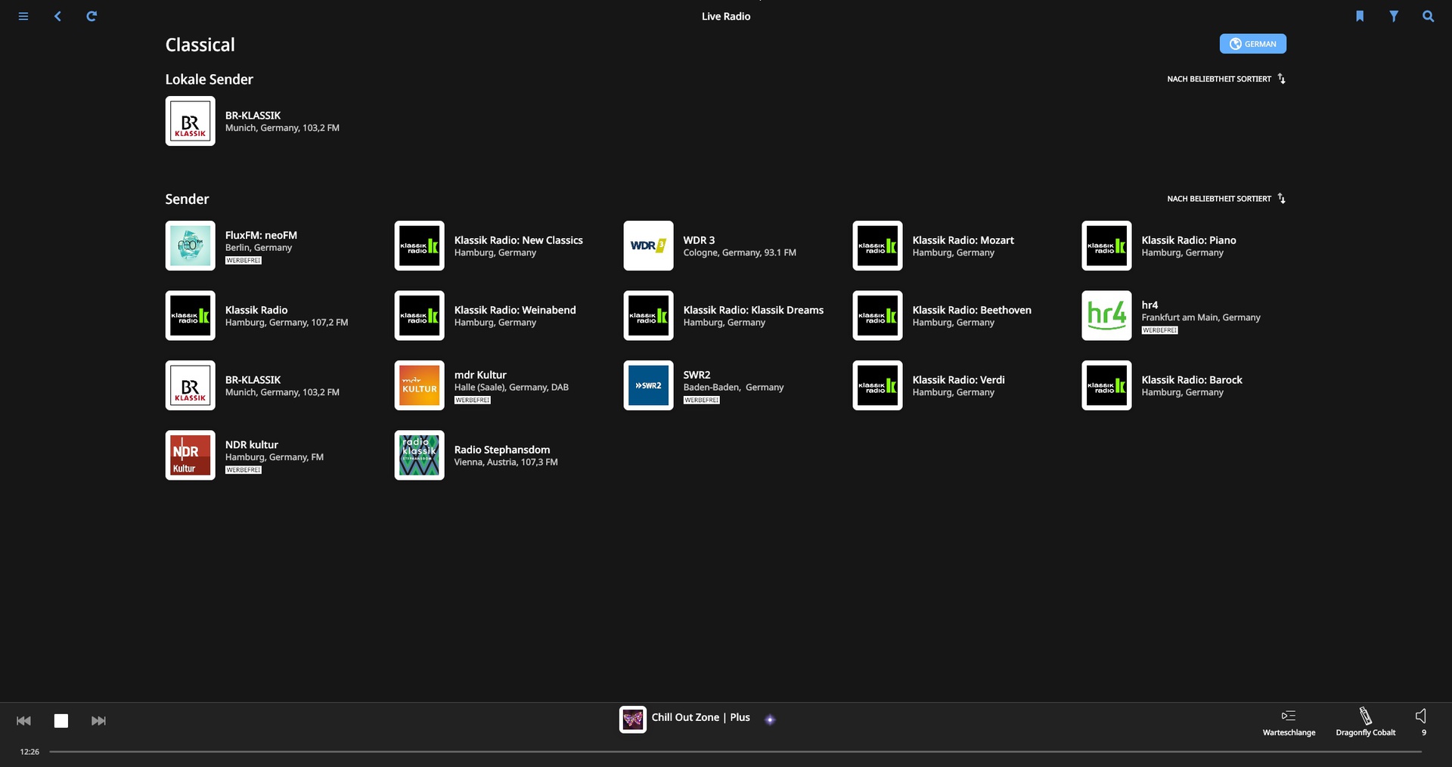The image size is (1452, 767).
Task: Click the bookmark icon in top bar
Action: tap(1360, 16)
